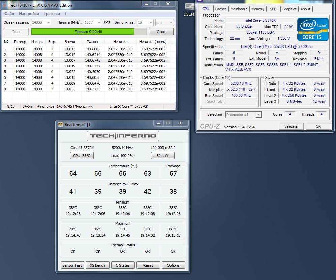
Task: Select the DSCN desktop icon
Action: pos(189,10)
